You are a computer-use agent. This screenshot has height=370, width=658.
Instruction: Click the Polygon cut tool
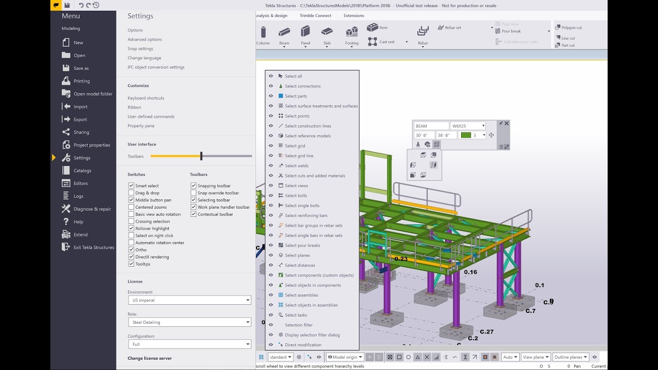tap(569, 27)
